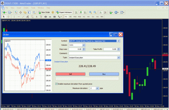The width and height of the screenshot is (169, 110).
Task: Launch MetaEditor via yellow diamond icon
Action: pyautogui.click(x=53, y=12)
